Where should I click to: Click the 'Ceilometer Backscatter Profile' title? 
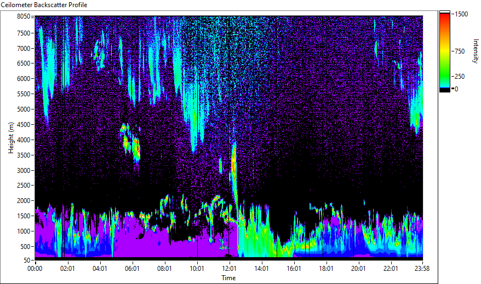point(44,5)
